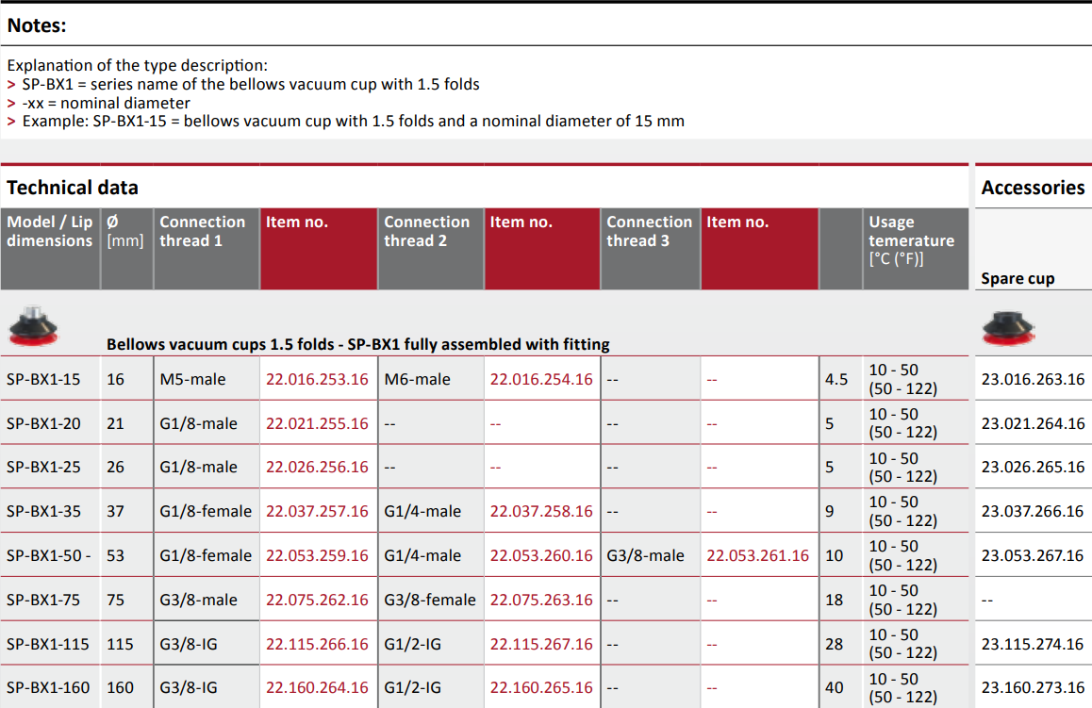Select the Connection thread 1 column header
The height and width of the screenshot is (708, 1092).
pyautogui.click(x=207, y=249)
